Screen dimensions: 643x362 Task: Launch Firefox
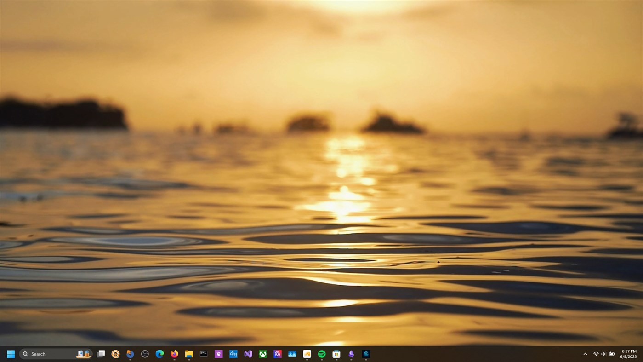(173, 354)
